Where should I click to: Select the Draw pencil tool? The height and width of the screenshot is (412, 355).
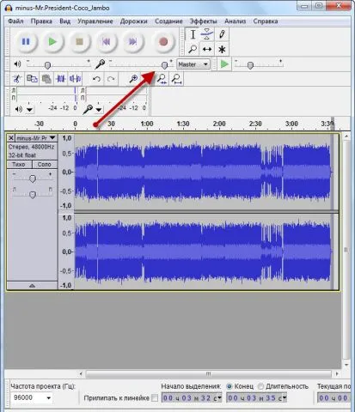click(x=222, y=34)
